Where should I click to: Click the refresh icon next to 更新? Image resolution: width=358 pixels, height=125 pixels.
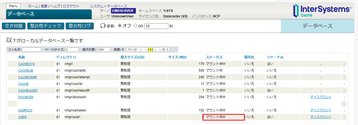tap(103, 26)
